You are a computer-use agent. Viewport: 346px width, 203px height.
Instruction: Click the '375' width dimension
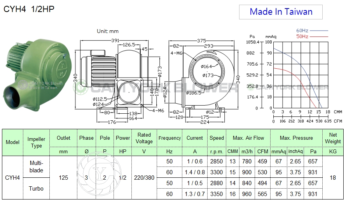(x=201, y=40)
